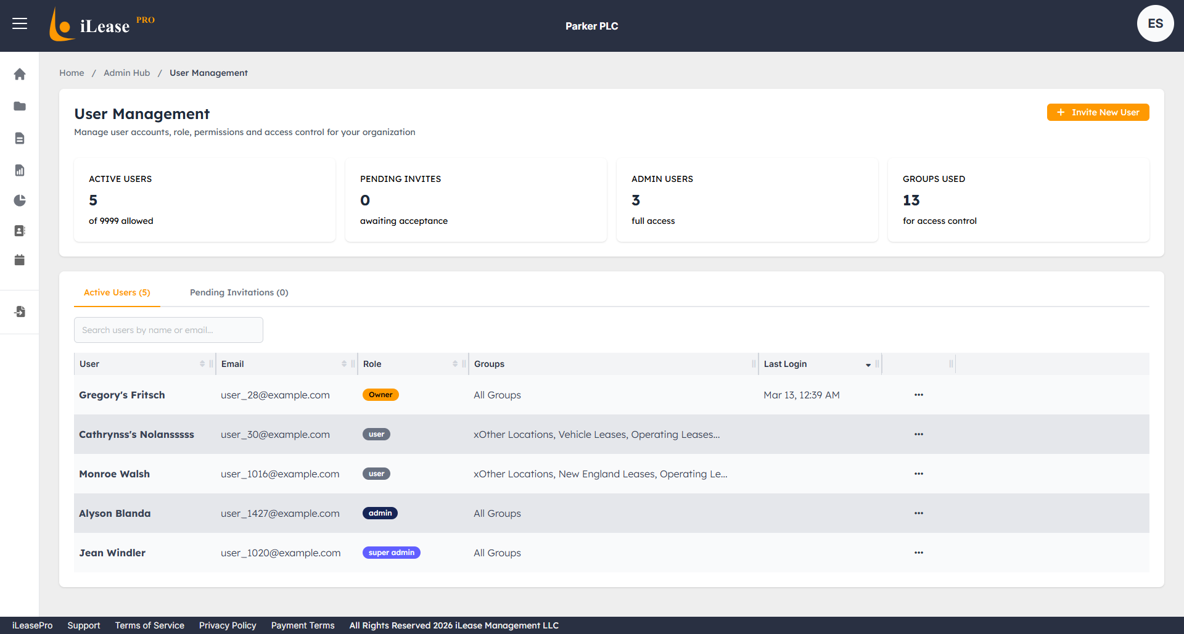Viewport: 1184px width, 634px height.
Task: Toggle sorting on the Email column
Action: click(x=345, y=364)
